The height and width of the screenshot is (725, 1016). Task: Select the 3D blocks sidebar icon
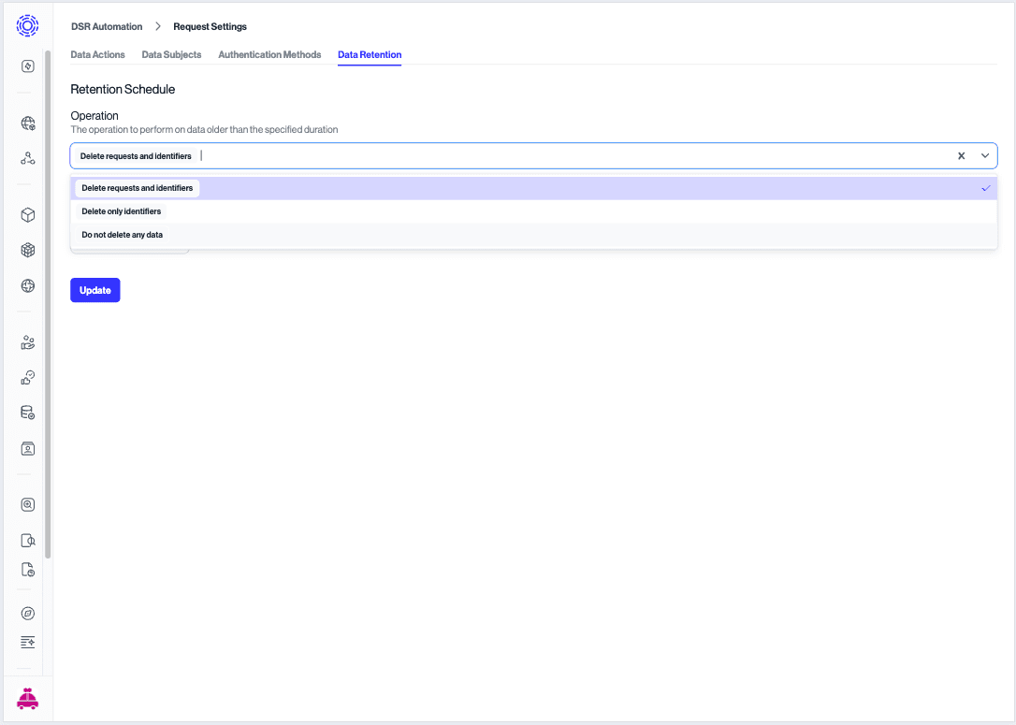pyautogui.click(x=27, y=250)
